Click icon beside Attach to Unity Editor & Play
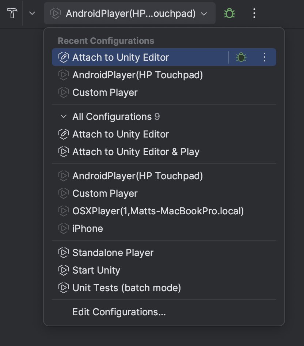Screen dimensions: 304x346 point(64,152)
